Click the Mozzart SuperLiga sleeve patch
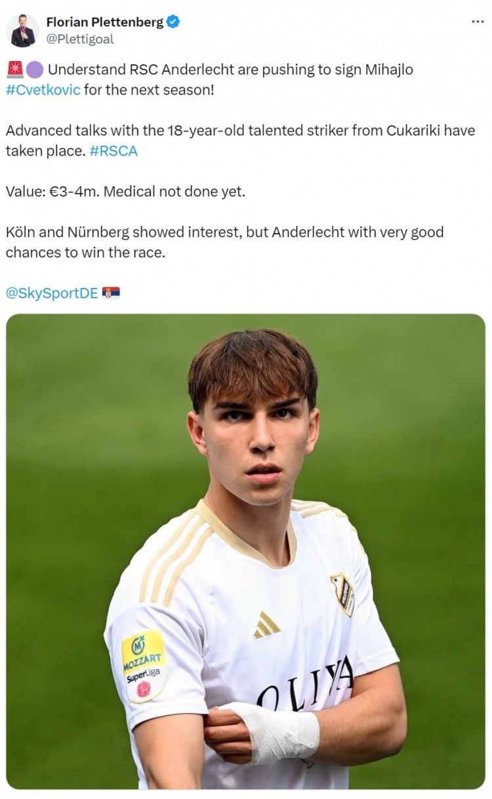The height and width of the screenshot is (799, 492). [144, 665]
